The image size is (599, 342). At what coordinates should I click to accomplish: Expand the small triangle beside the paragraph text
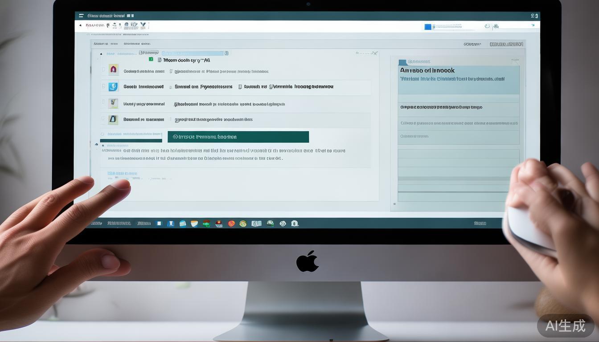pos(97,144)
